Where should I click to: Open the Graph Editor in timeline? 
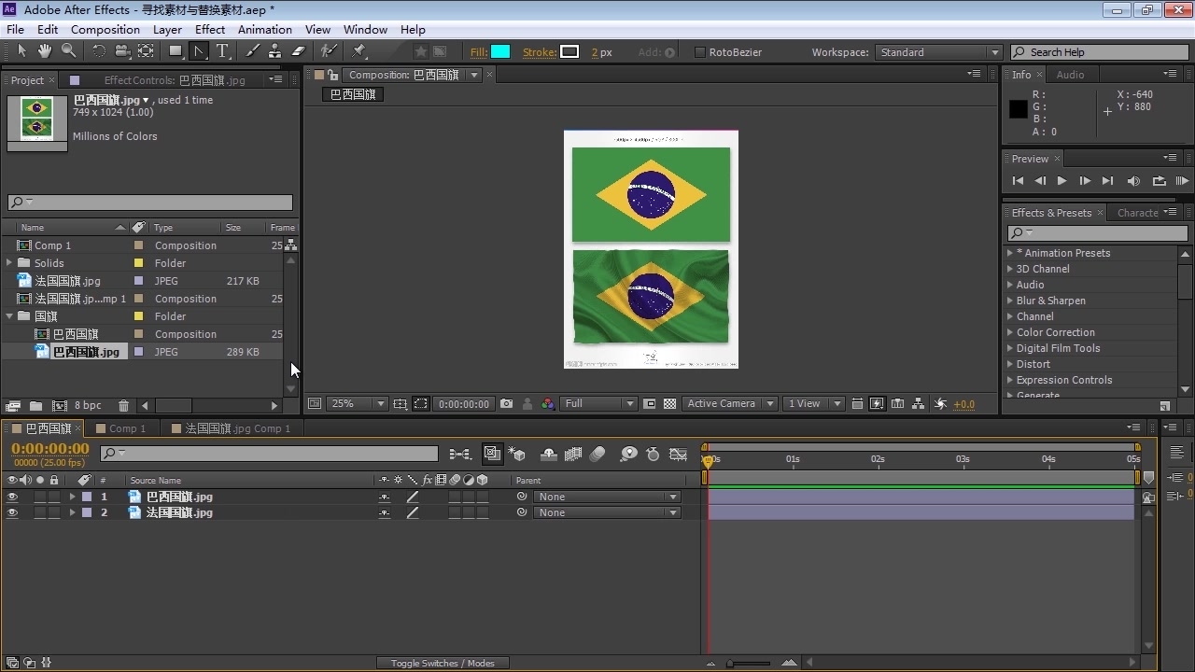tap(679, 455)
